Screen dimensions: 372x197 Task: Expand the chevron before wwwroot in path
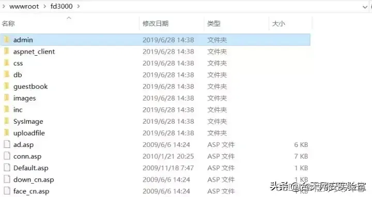tap(4, 6)
